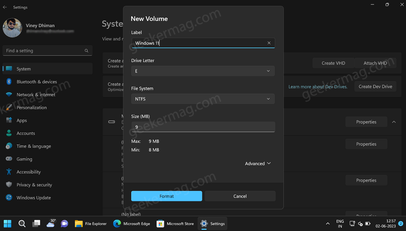This screenshot has height=231, width=406.
Task: Click the Format button
Action: (x=166, y=196)
